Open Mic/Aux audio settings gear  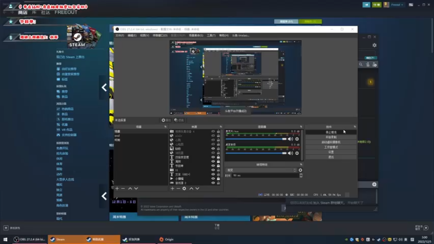tap(297, 139)
